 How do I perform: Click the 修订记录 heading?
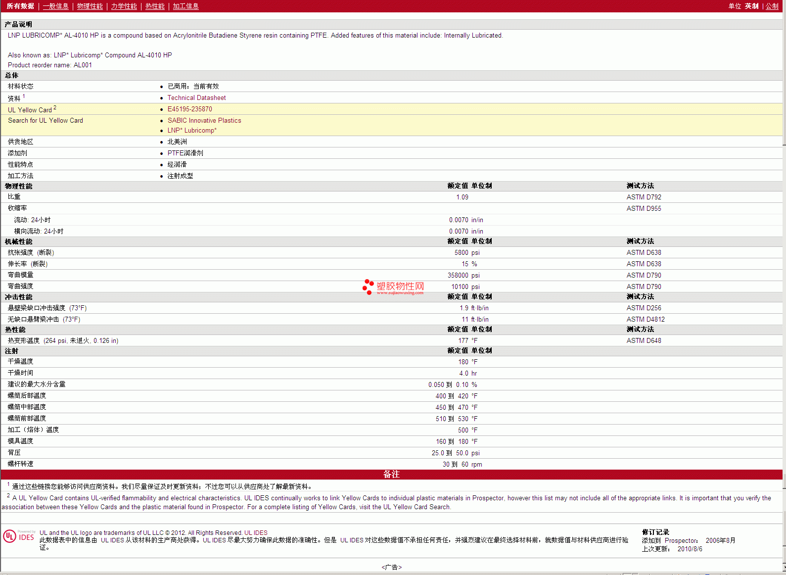[x=655, y=532]
